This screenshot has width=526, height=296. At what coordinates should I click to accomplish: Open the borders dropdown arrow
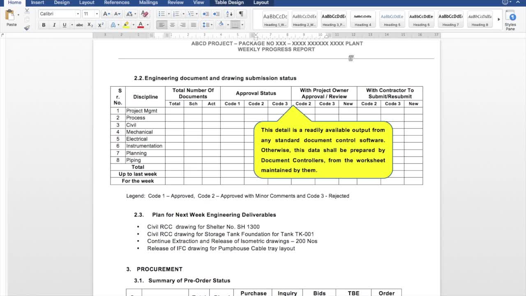pos(242,25)
